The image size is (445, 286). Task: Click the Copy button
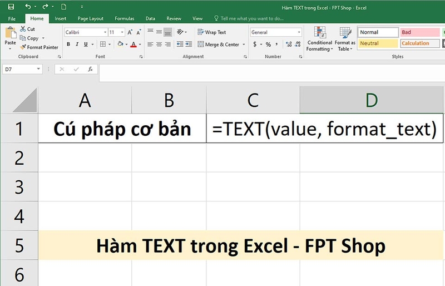pos(29,38)
